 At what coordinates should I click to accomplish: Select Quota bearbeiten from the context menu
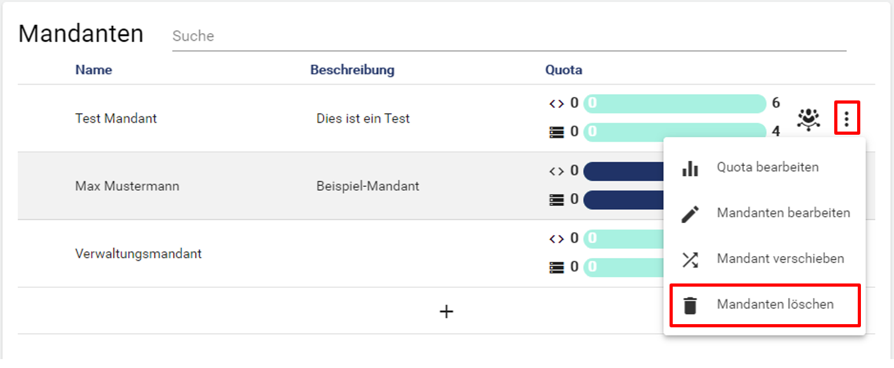[x=767, y=168]
